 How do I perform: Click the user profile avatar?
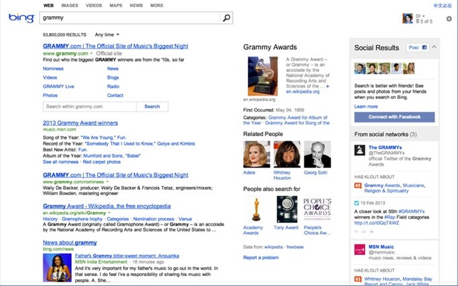(x=407, y=18)
